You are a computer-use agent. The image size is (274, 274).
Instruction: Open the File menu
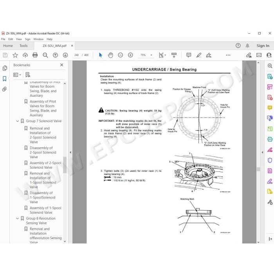click(3, 39)
